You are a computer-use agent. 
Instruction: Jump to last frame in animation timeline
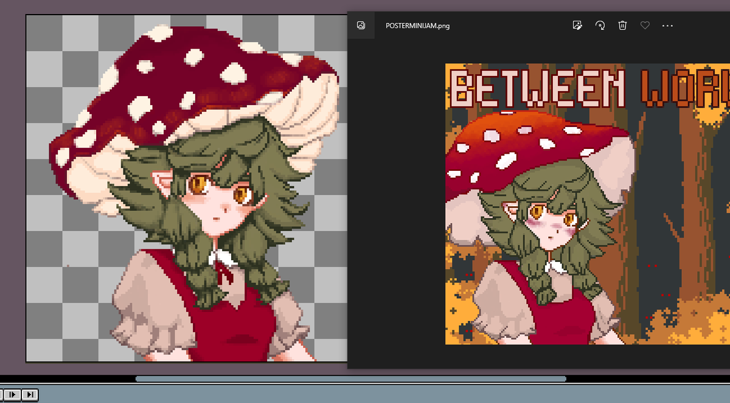pos(30,394)
